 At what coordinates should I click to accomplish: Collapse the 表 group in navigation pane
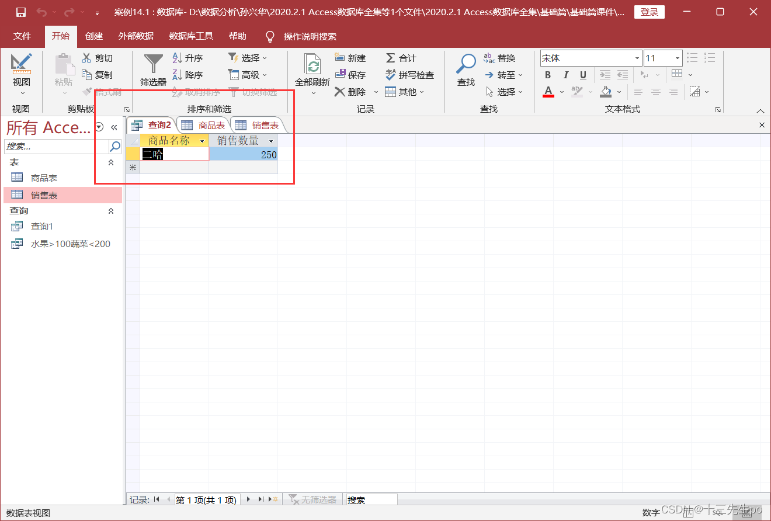point(111,162)
